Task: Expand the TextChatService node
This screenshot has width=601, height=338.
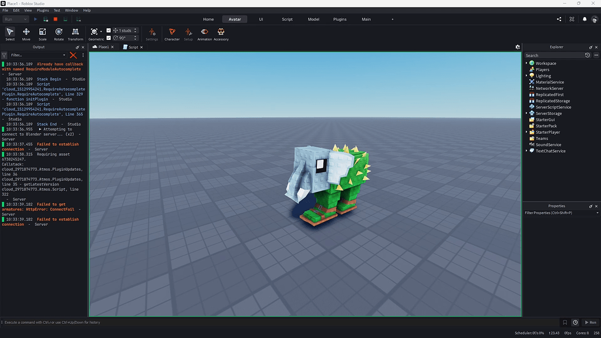Action: pyautogui.click(x=526, y=151)
